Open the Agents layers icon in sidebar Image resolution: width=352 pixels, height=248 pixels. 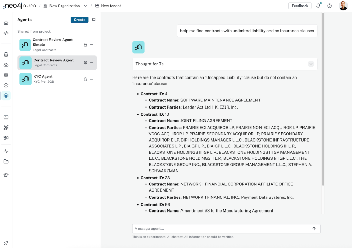click(x=6, y=96)
